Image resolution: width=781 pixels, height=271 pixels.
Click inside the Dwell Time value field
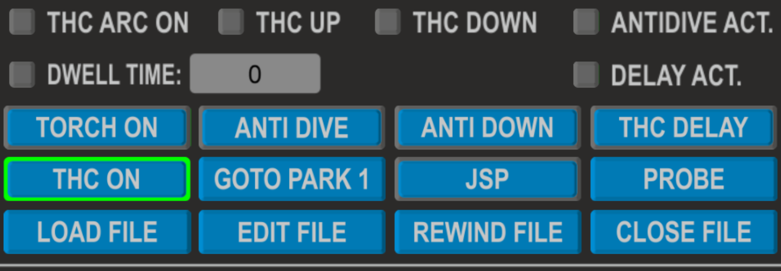click(x=255, y=73)
